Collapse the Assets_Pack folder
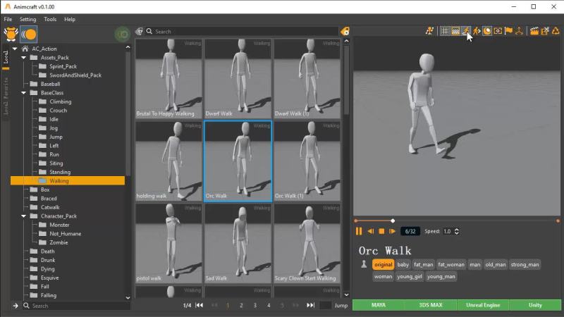The width and height of the screenshot is (564, 317). (24, 58)
